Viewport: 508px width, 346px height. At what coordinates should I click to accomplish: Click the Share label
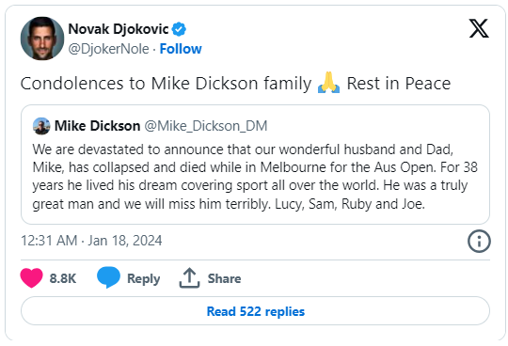point(224,278)
